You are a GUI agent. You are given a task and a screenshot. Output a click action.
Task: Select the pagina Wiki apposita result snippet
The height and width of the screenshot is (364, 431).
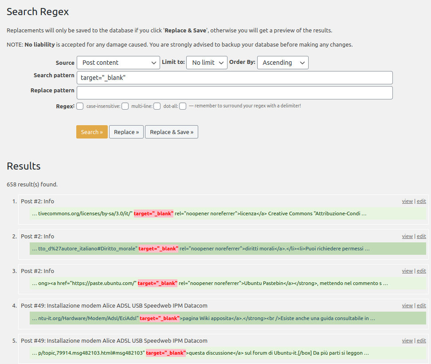click(x=228, y=318)
